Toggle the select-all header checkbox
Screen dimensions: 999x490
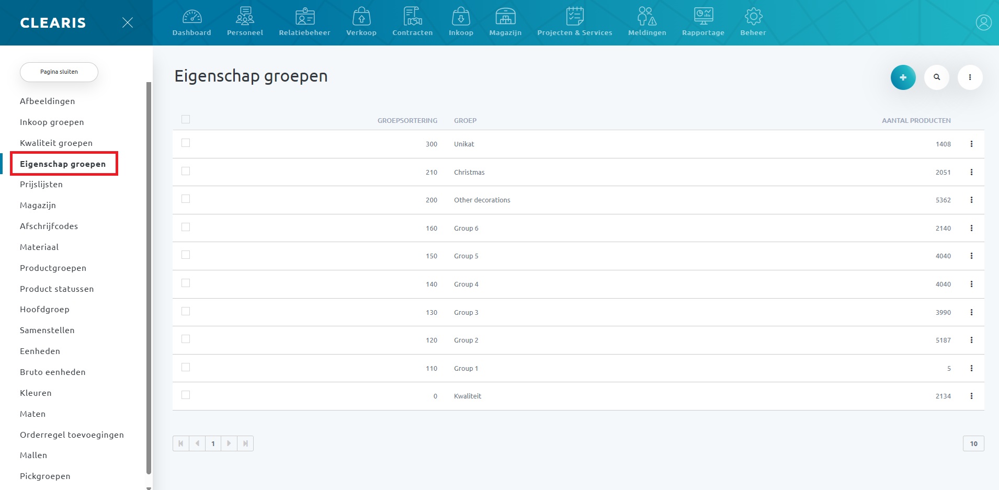click(x=186, y=120)
